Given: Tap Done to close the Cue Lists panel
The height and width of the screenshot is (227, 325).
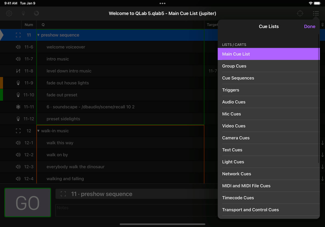Looking at the screenshot, I should pos(309,26).
